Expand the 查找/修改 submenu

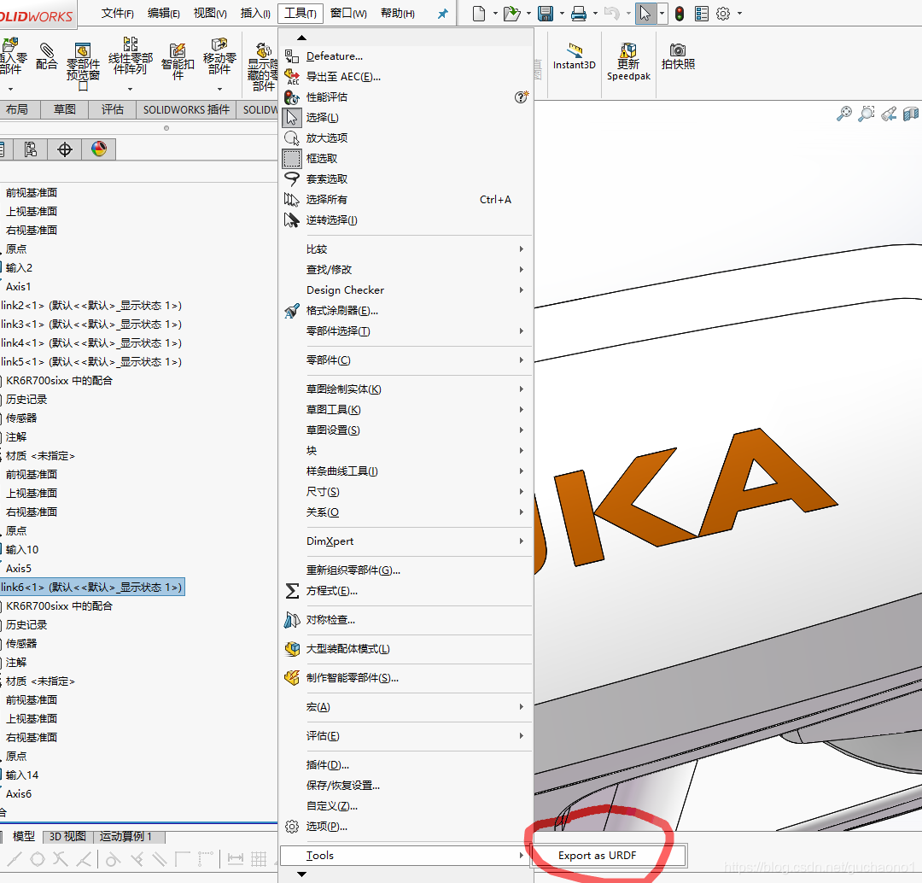pos(406,270)
